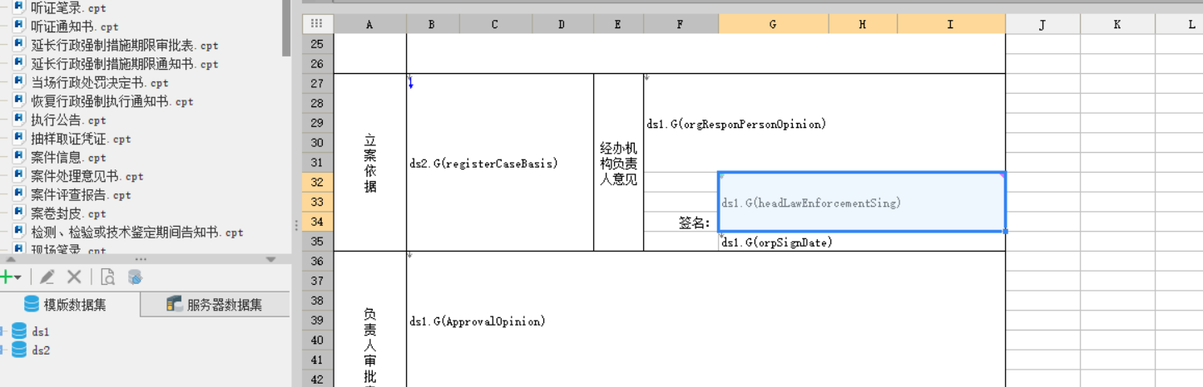The width and height of the screenshot is (1203, 387).
Task: Select 检测、检验或技术鉴定期间告知书.cpt
Action: pos(137,233)
